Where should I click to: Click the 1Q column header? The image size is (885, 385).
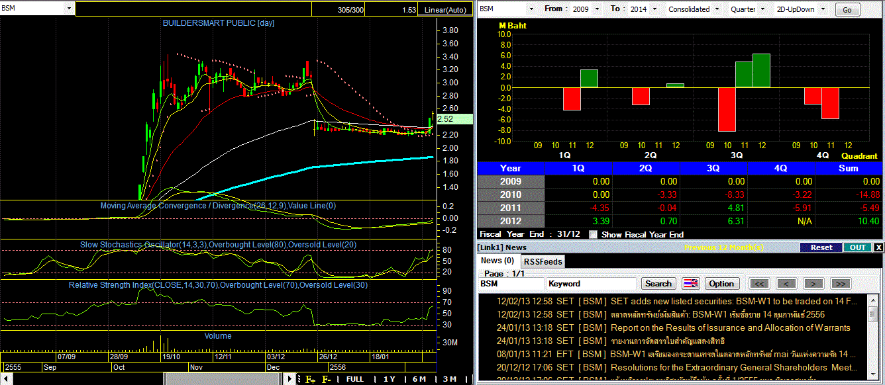[578, 168]
